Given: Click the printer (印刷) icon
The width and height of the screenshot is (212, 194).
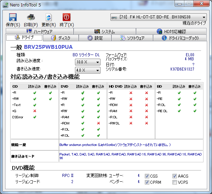Looking at the screenshot, I should point(31,17).
